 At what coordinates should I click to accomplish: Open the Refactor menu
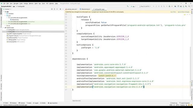click(31, 4)
